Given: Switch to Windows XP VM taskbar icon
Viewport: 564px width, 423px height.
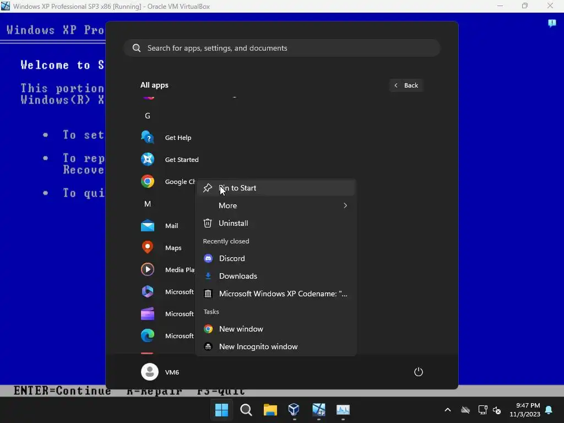Looking at the screenshot, I should (x=319, y=410).
